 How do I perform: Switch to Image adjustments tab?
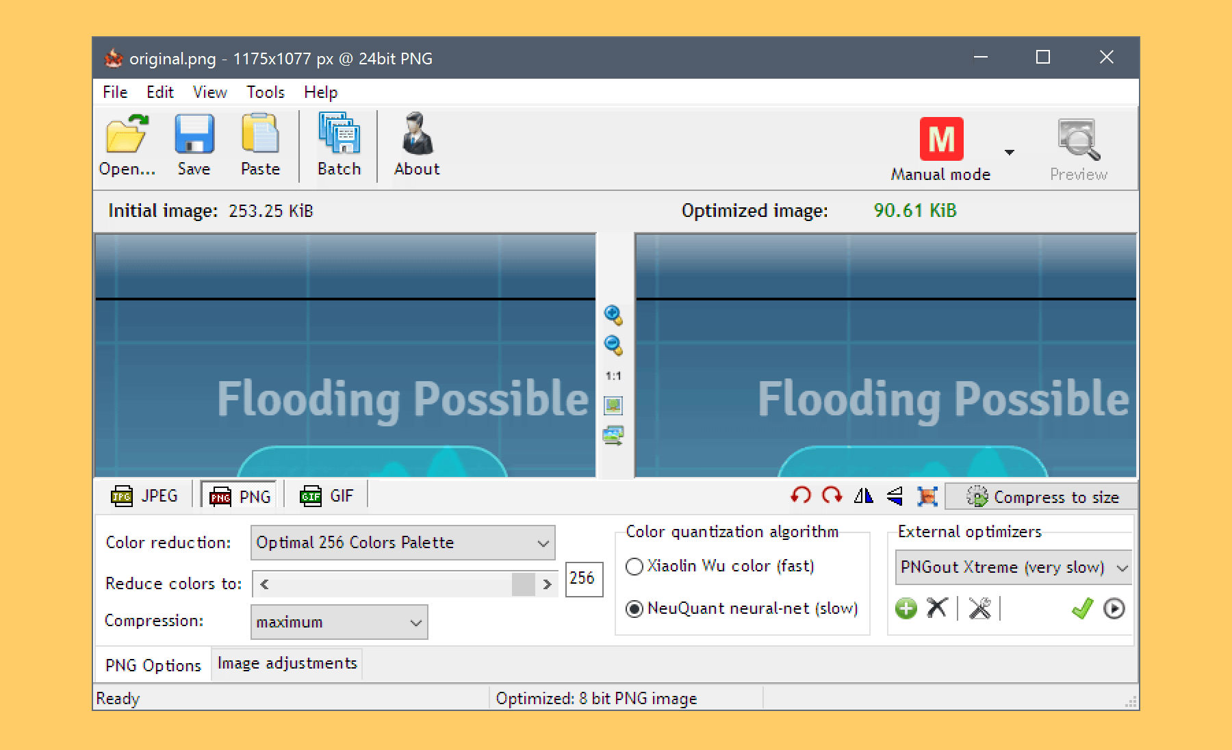coord(287,664)
